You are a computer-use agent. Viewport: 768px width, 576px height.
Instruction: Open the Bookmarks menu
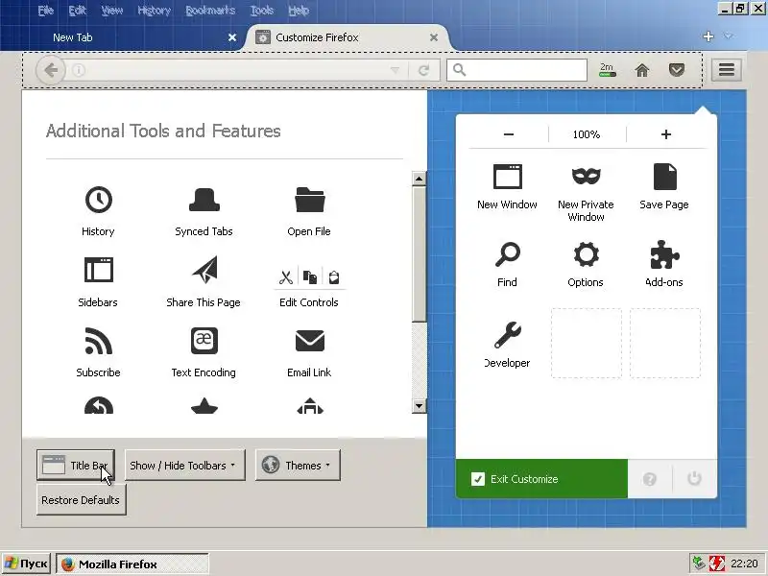pos(210,11)
